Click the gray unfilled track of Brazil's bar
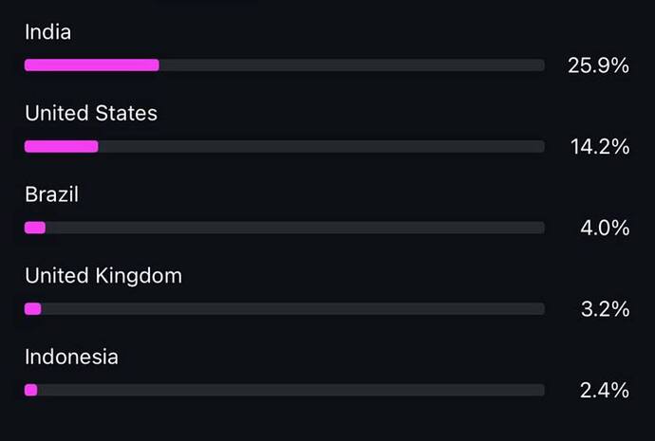 click(294, 228)
